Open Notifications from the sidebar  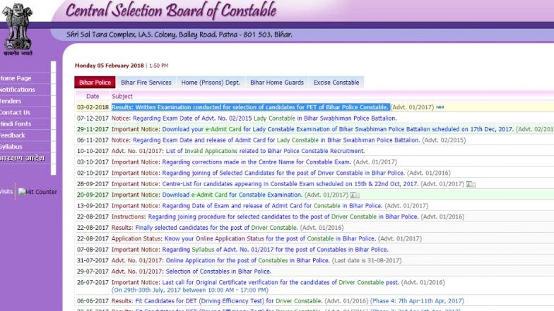click(x=17, y=90)
